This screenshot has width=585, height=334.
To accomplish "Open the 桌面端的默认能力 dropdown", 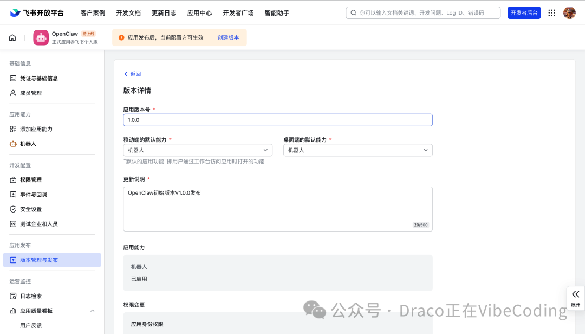I will click(x=357, y=150).
